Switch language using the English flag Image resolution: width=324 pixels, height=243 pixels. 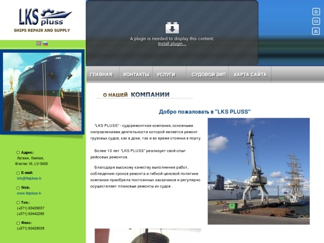[x=38, y=44]
